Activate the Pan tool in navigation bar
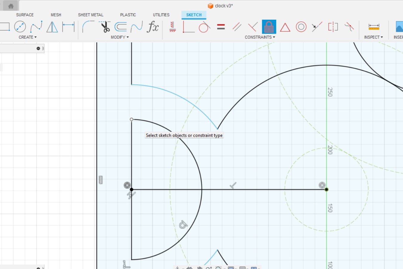This screenshot has width=403, height=269. tap(200, 267)
